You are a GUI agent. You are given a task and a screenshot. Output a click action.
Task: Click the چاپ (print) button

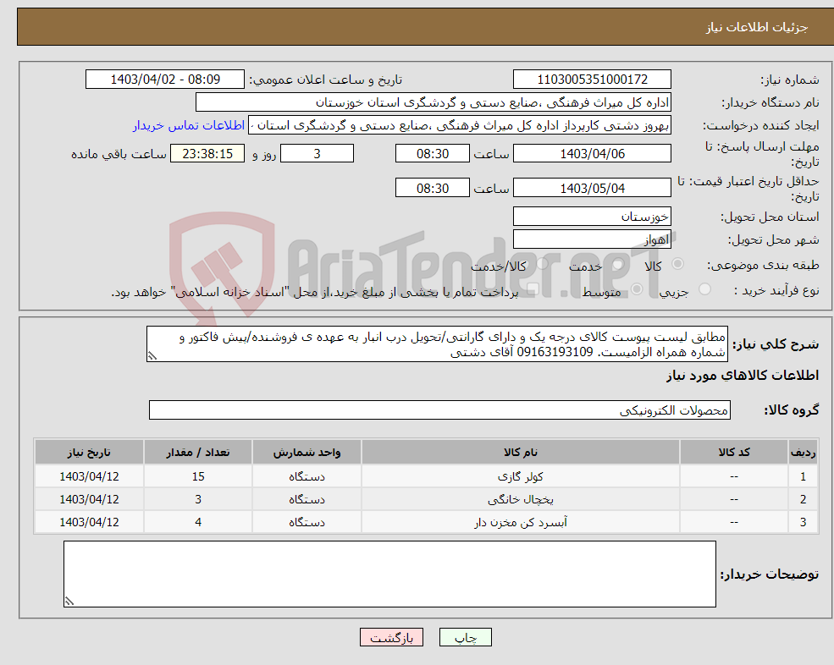pyautogui.click(x=466, y=637)
